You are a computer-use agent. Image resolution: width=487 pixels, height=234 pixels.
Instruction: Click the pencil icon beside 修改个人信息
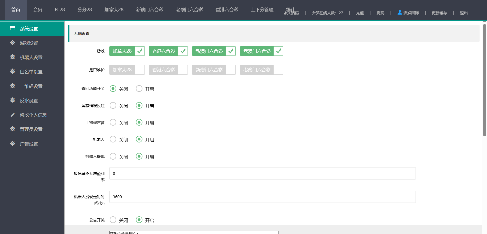(x=13, y=115)
